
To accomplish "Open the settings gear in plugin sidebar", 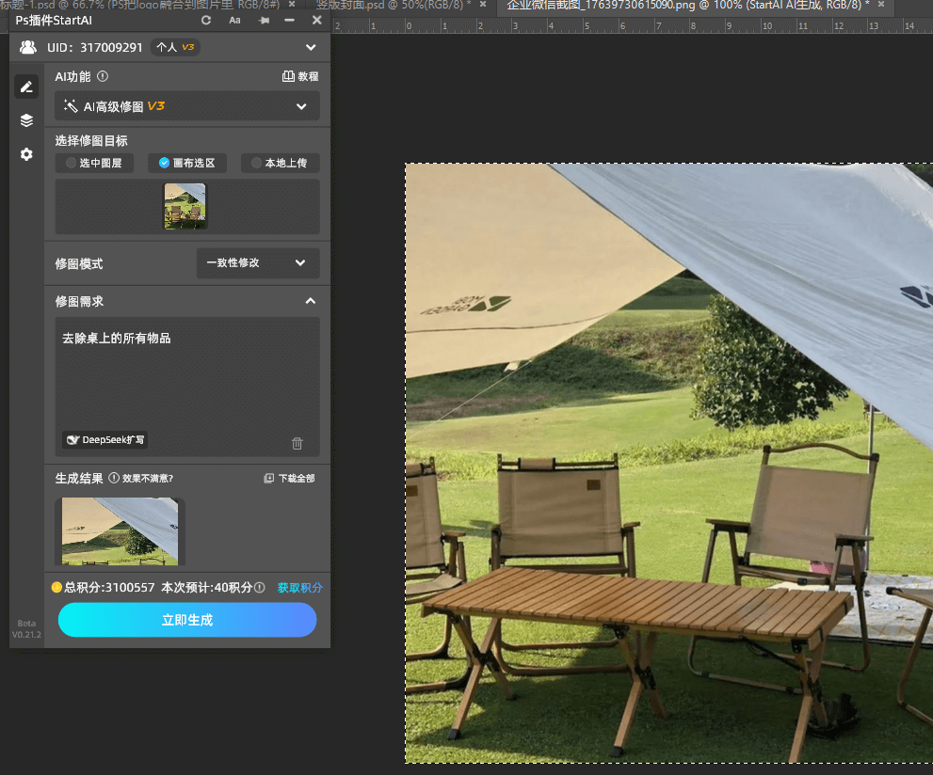I will tap(26, 154).
